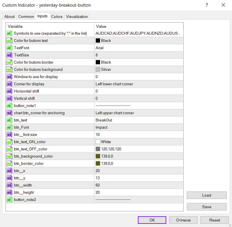232x227 pixels.
Task: Open the Colors tab
Action: pyautogui.click(x=57, y=16)
